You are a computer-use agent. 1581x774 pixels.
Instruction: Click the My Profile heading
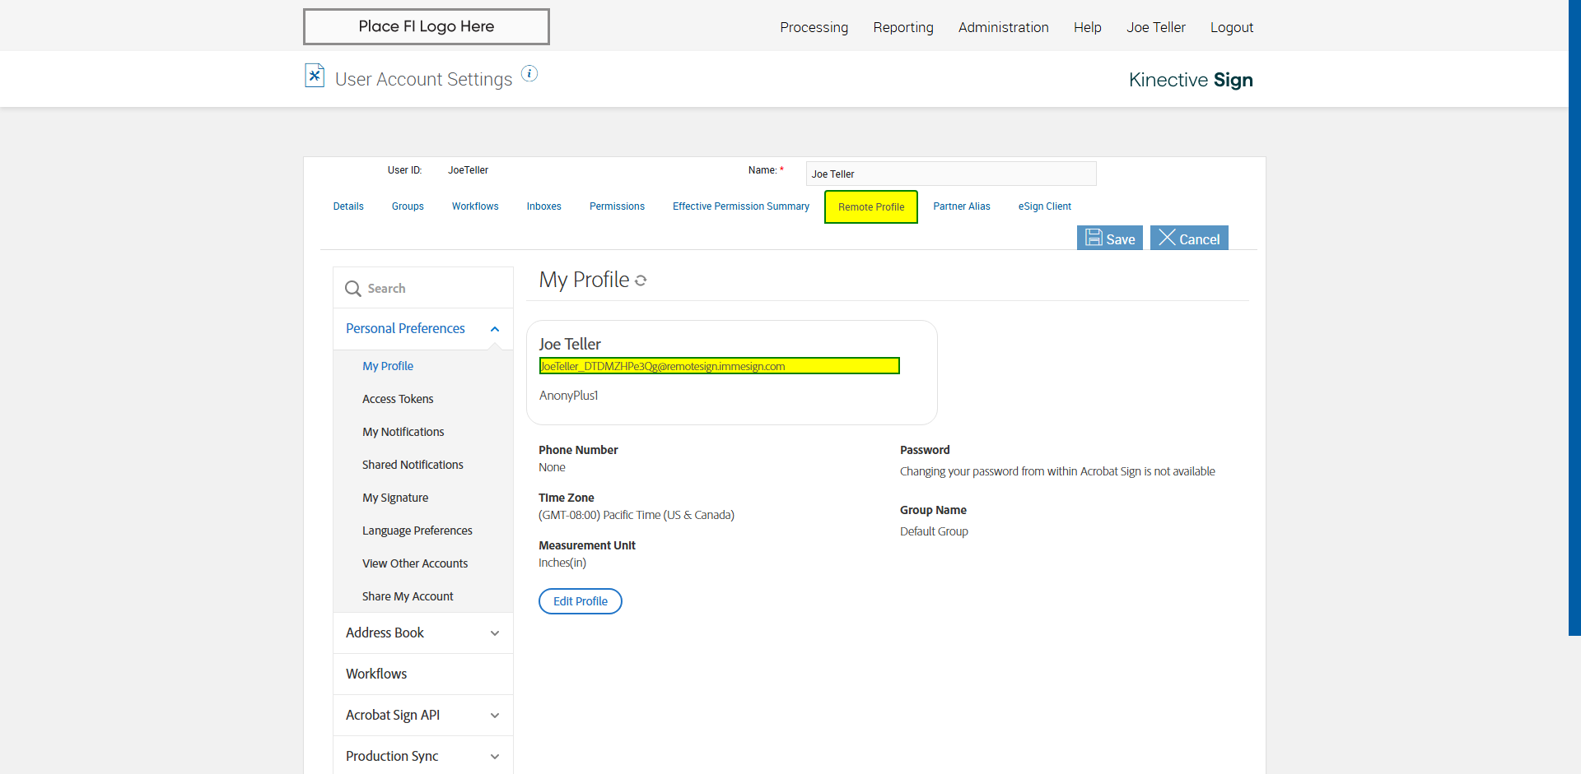click(584, 280)
